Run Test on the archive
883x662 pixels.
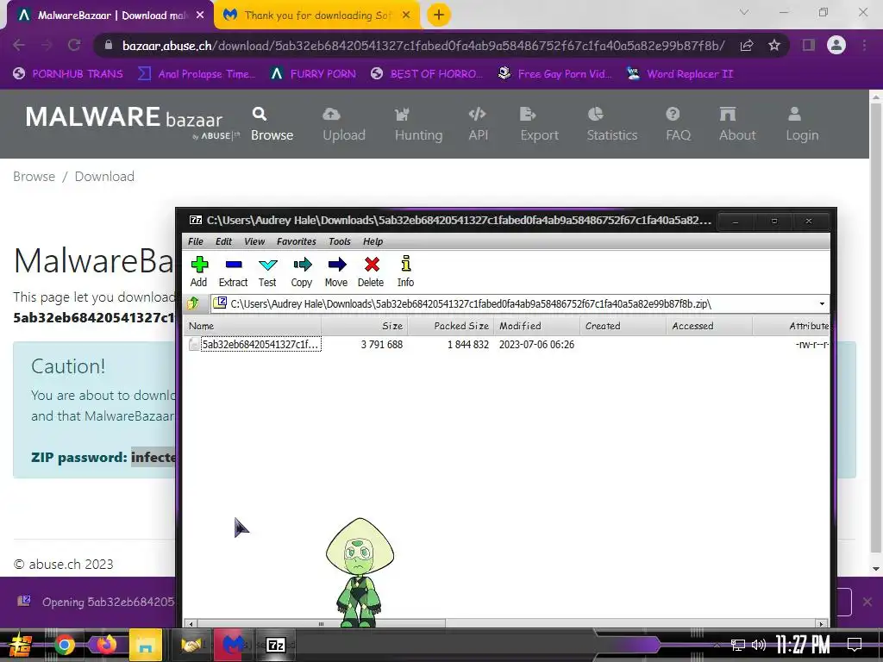pos(267,272)
